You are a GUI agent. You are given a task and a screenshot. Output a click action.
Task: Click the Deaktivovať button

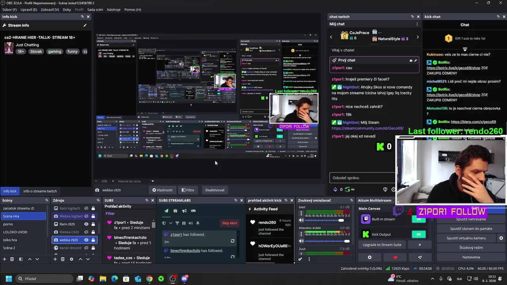pyautogui.click(x=215, y=190)
